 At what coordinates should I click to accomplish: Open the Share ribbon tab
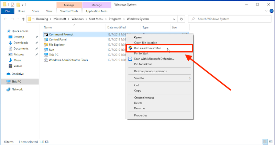coord(36,11)
